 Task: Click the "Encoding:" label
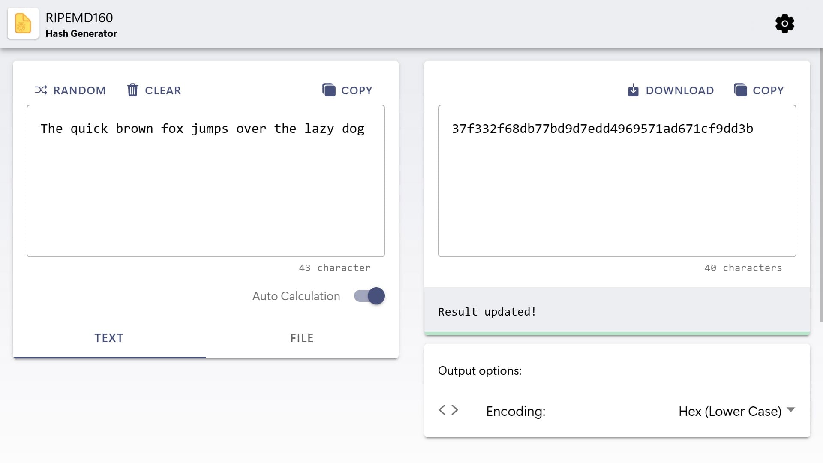[516, 411]
